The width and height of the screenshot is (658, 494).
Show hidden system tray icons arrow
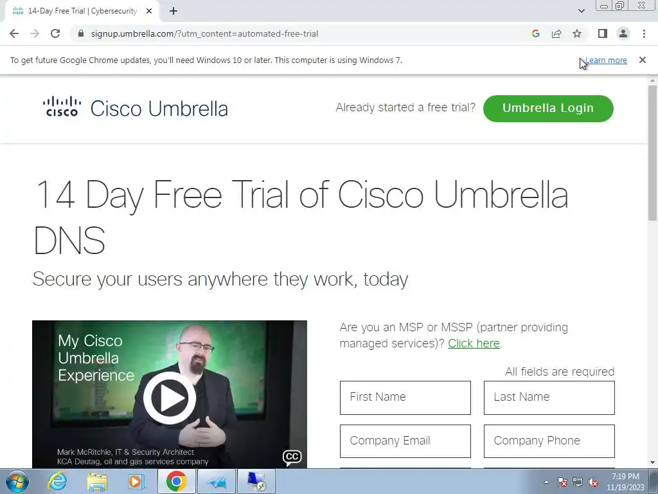(546, 482)
